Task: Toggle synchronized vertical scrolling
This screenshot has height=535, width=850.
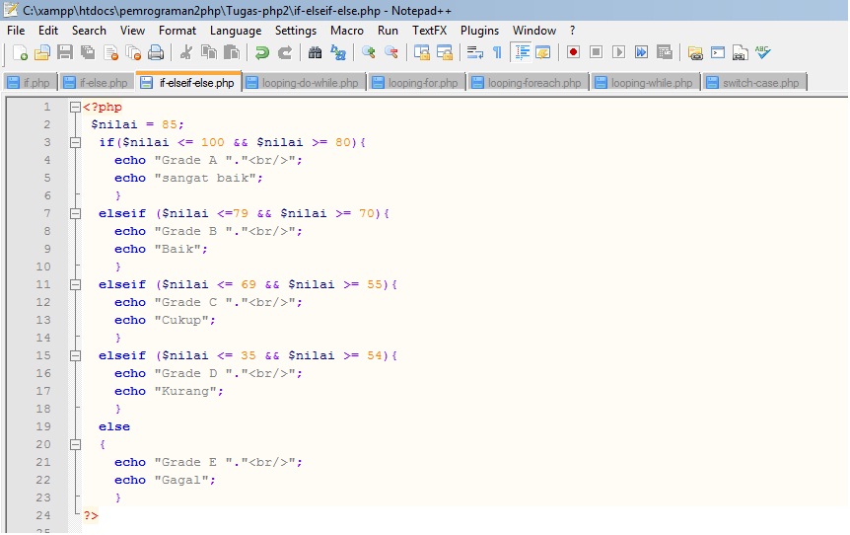Action: [422, 52]
